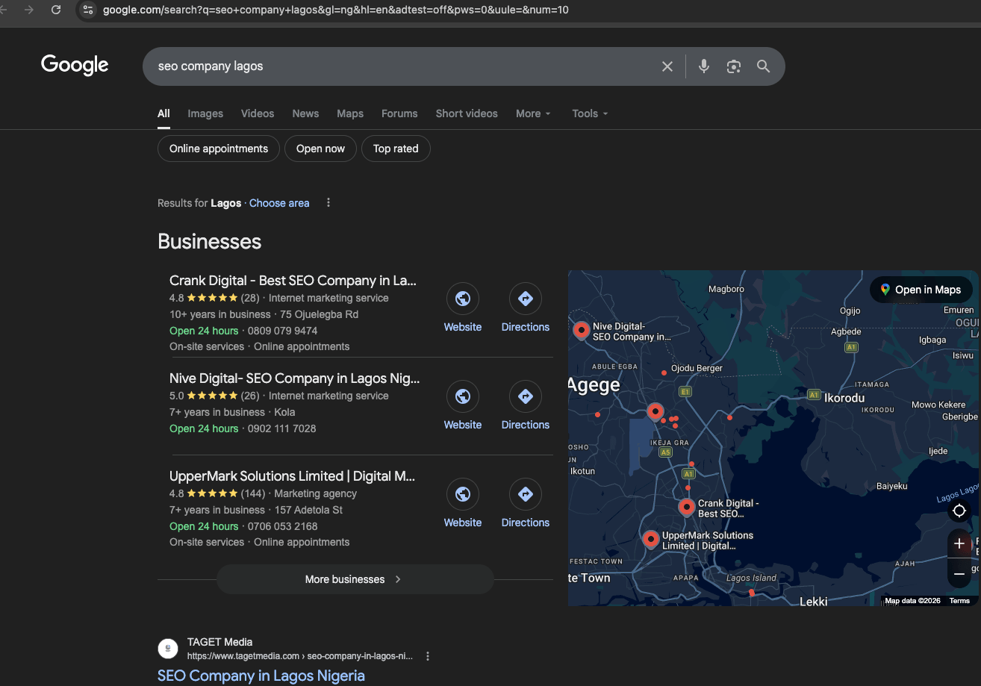Open TAGET Media result three-dot menu
The image size is (981, 686).
[428, 656]
